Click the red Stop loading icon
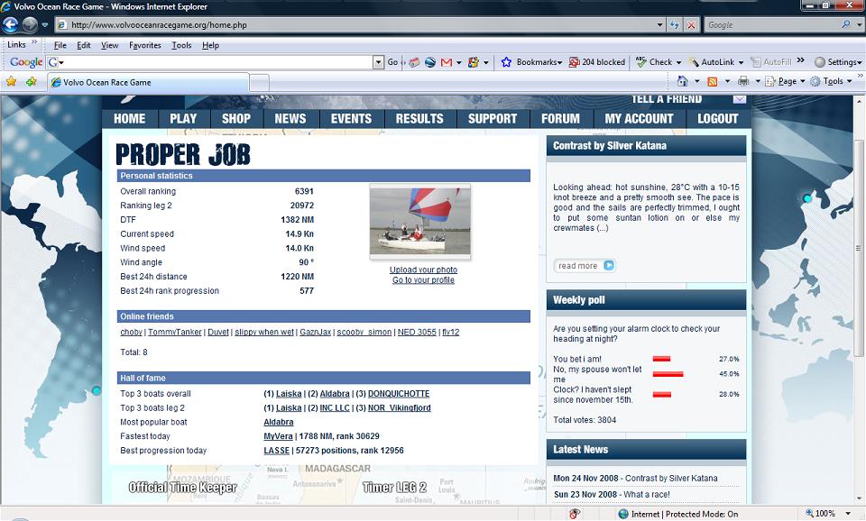 point(691,25)
